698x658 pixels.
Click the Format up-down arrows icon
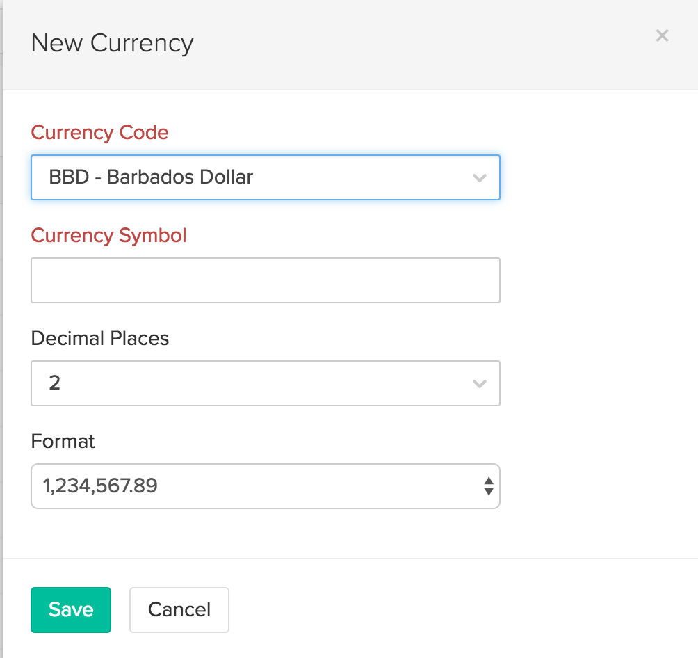click(x=488, y=486)
